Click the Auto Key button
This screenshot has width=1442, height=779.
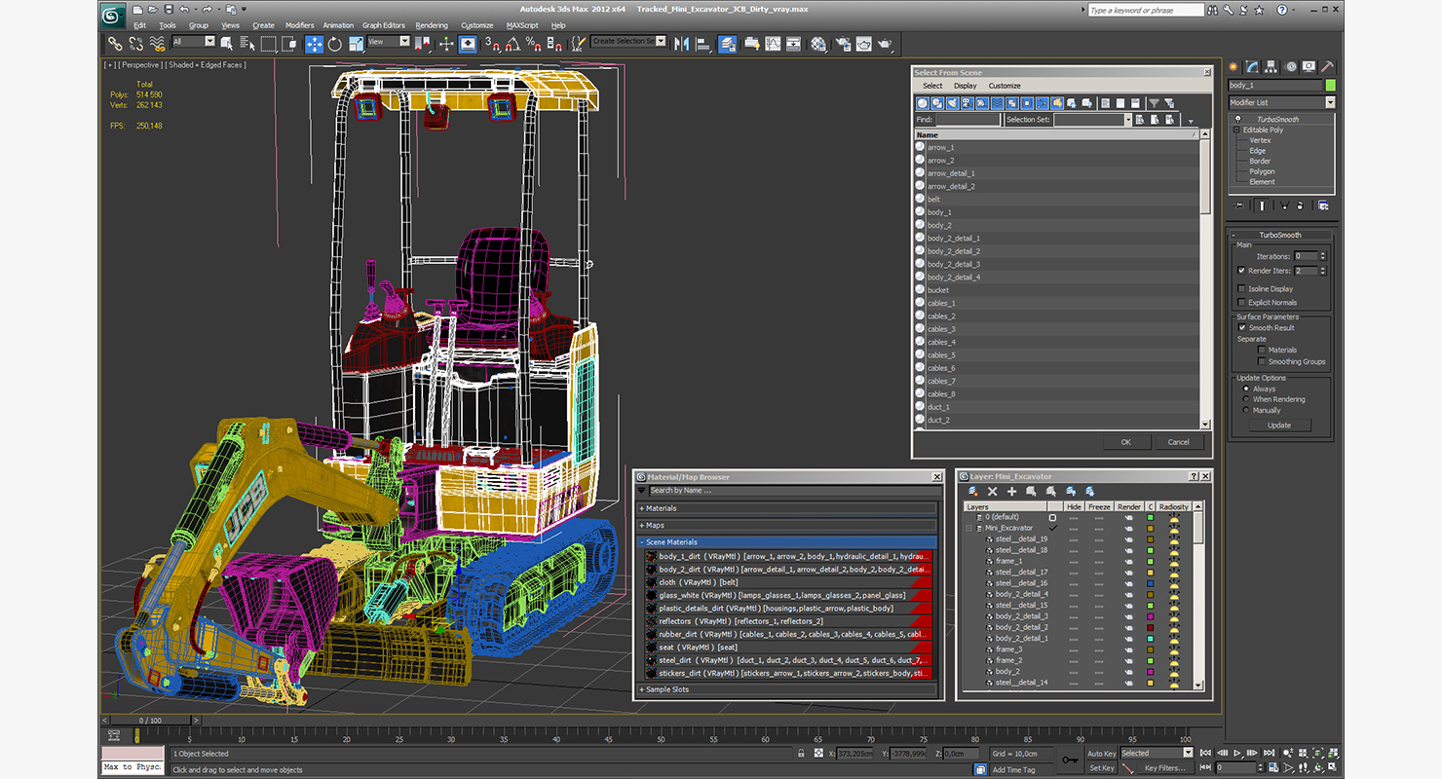click(1101, 753)
